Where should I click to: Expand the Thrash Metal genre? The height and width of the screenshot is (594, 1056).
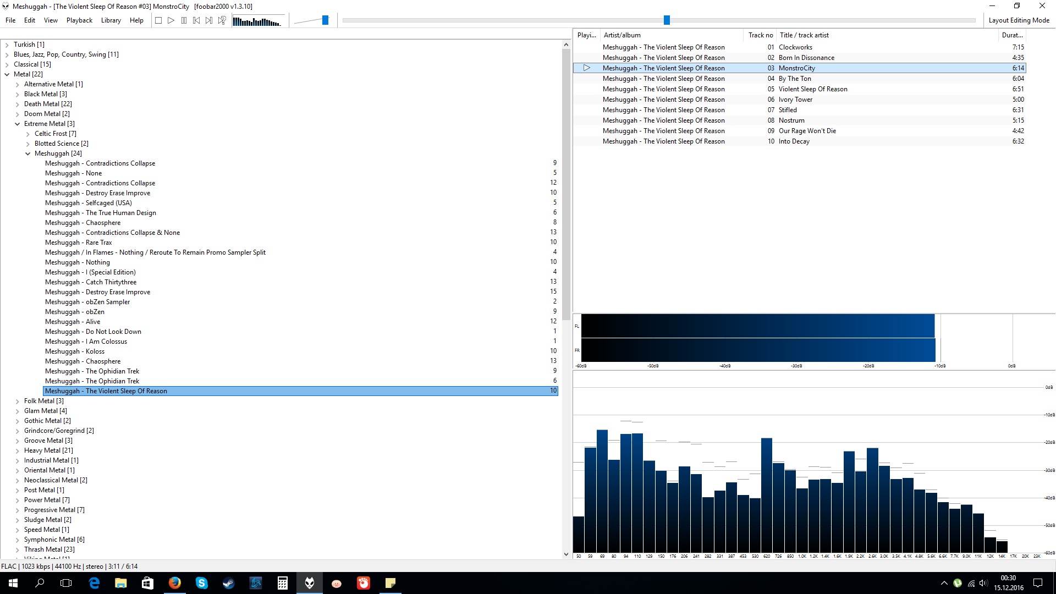click(x=18, y=550)
